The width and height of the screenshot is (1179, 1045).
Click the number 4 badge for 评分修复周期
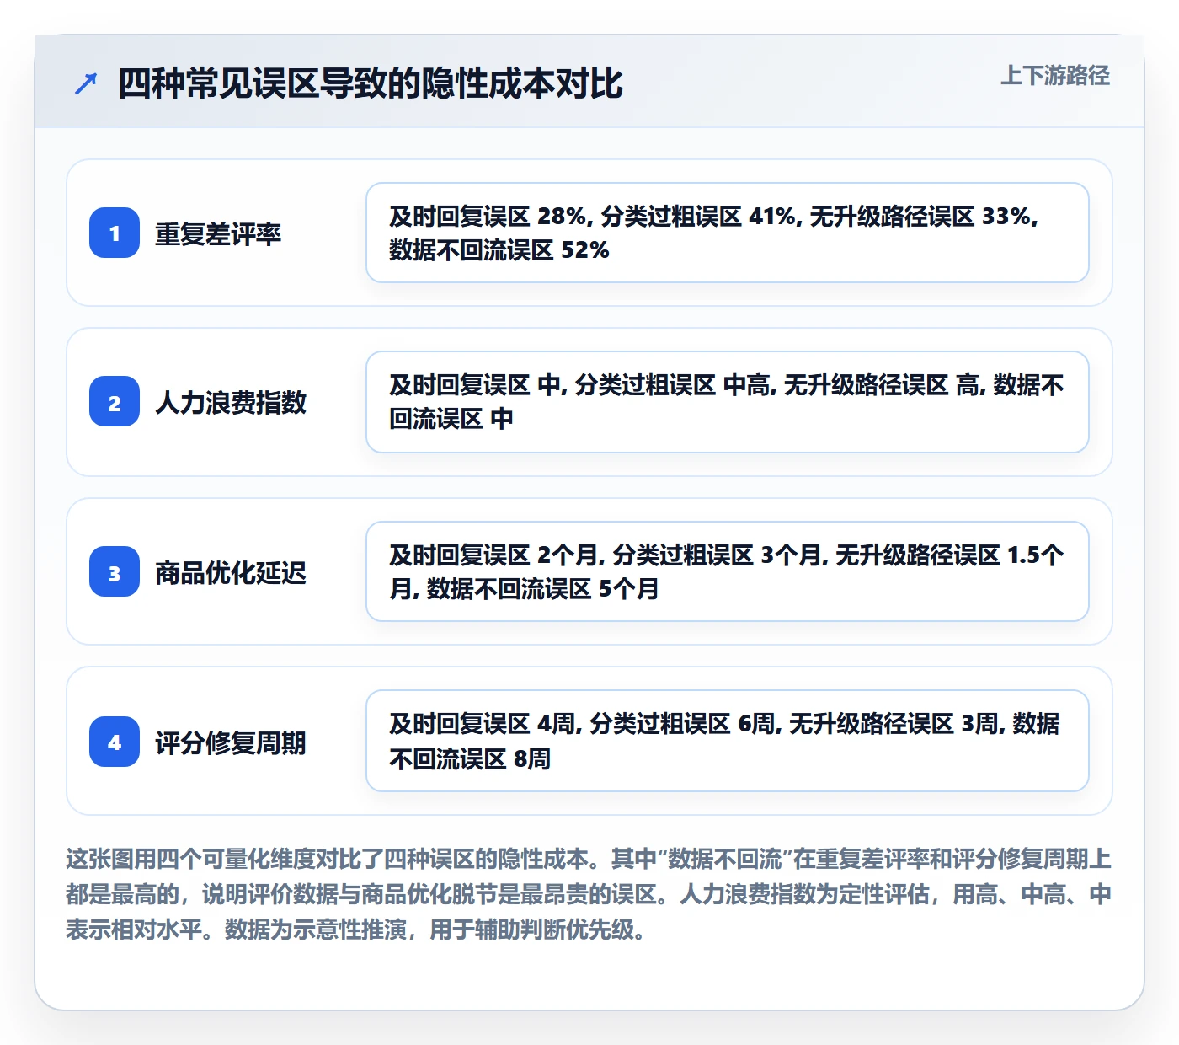(x=115, y=742)
